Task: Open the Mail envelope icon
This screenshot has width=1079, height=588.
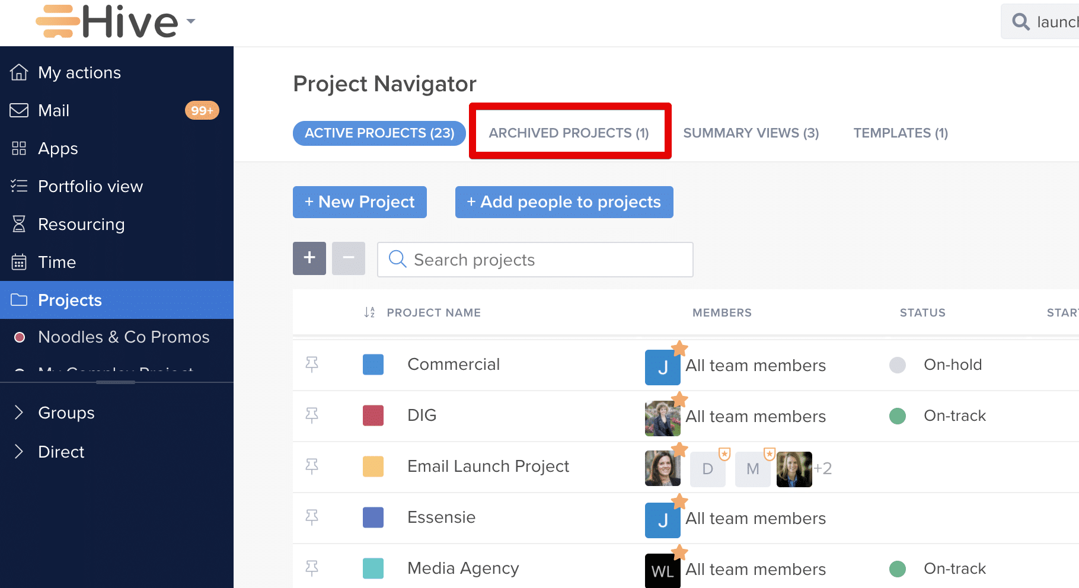Action: click(x=19, y=110)
